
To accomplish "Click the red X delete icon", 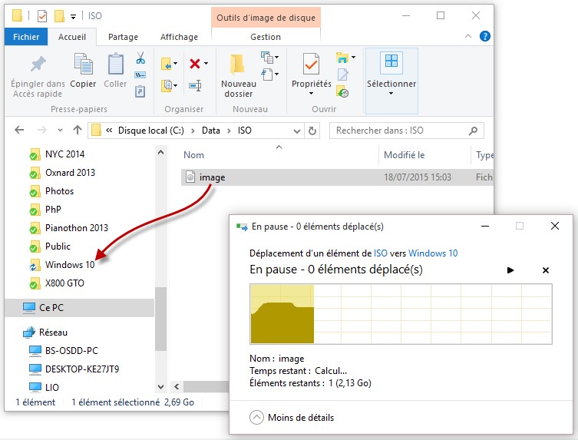I will [195, 64].
